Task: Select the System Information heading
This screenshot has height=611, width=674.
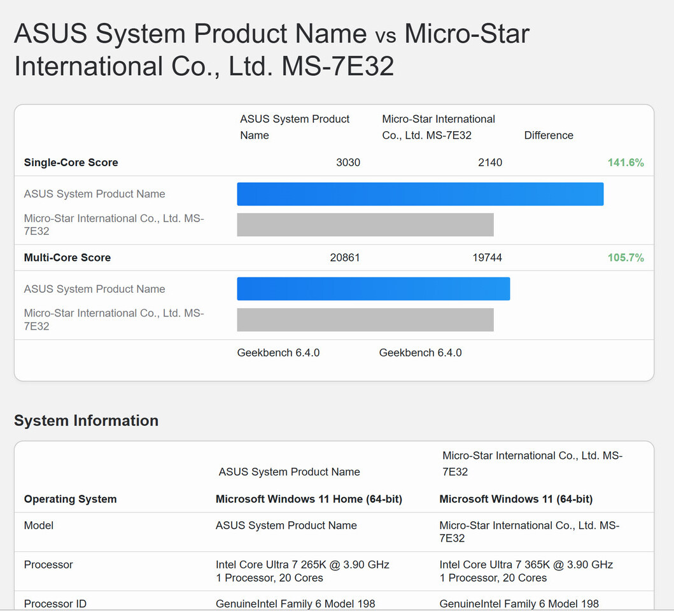Action: click(86, 421)
